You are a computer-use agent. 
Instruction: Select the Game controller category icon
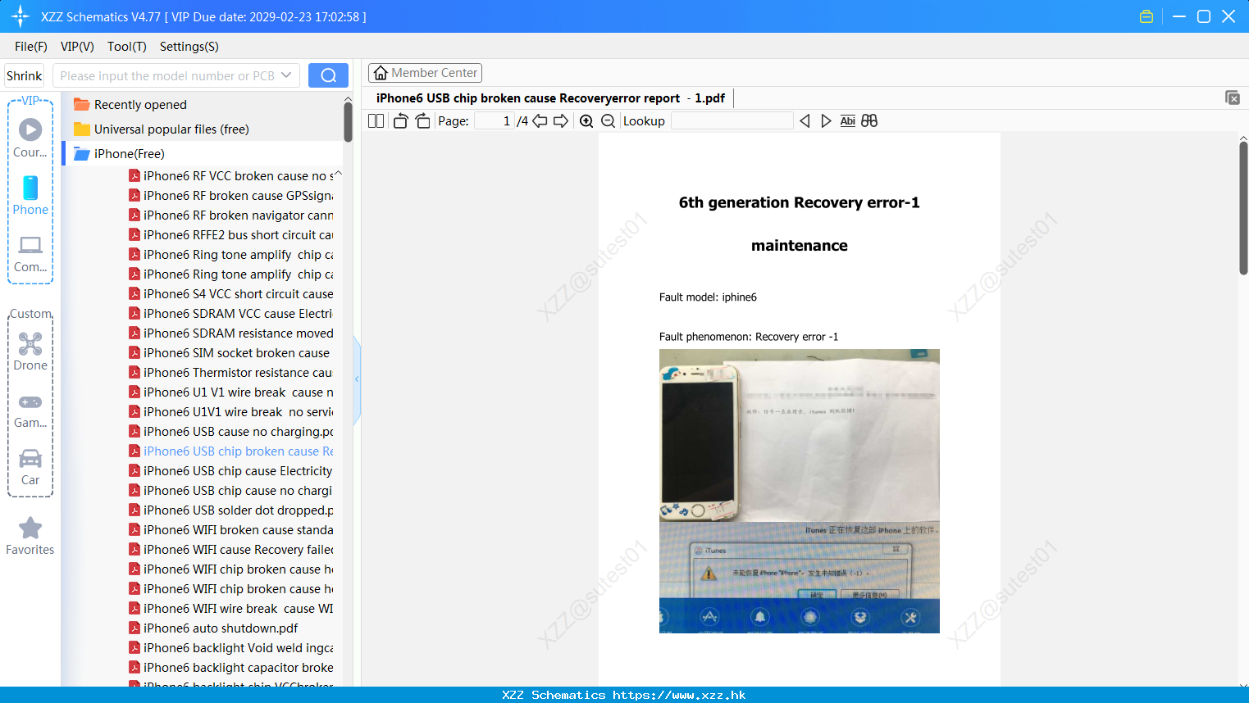(30, 402)
